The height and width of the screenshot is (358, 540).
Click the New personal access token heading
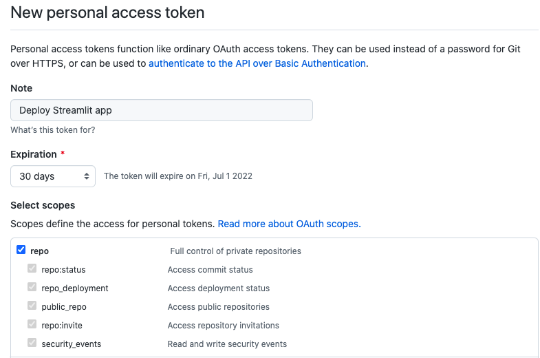point(107,13)
